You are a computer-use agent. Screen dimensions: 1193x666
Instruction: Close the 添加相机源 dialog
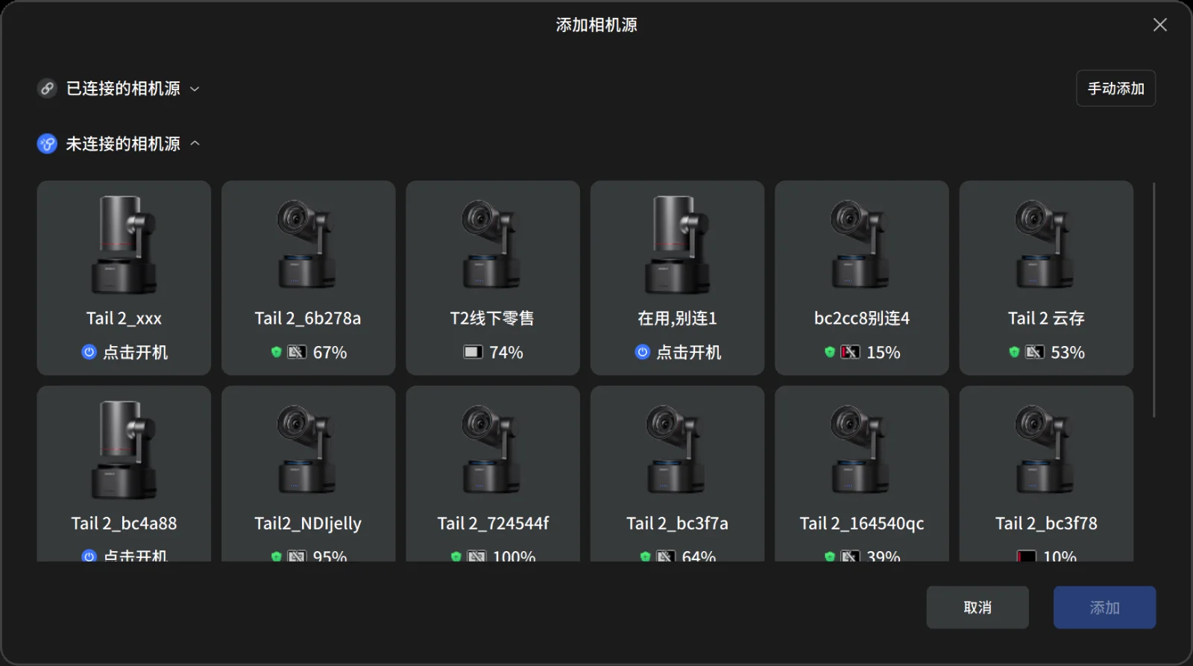[1159, 25]
